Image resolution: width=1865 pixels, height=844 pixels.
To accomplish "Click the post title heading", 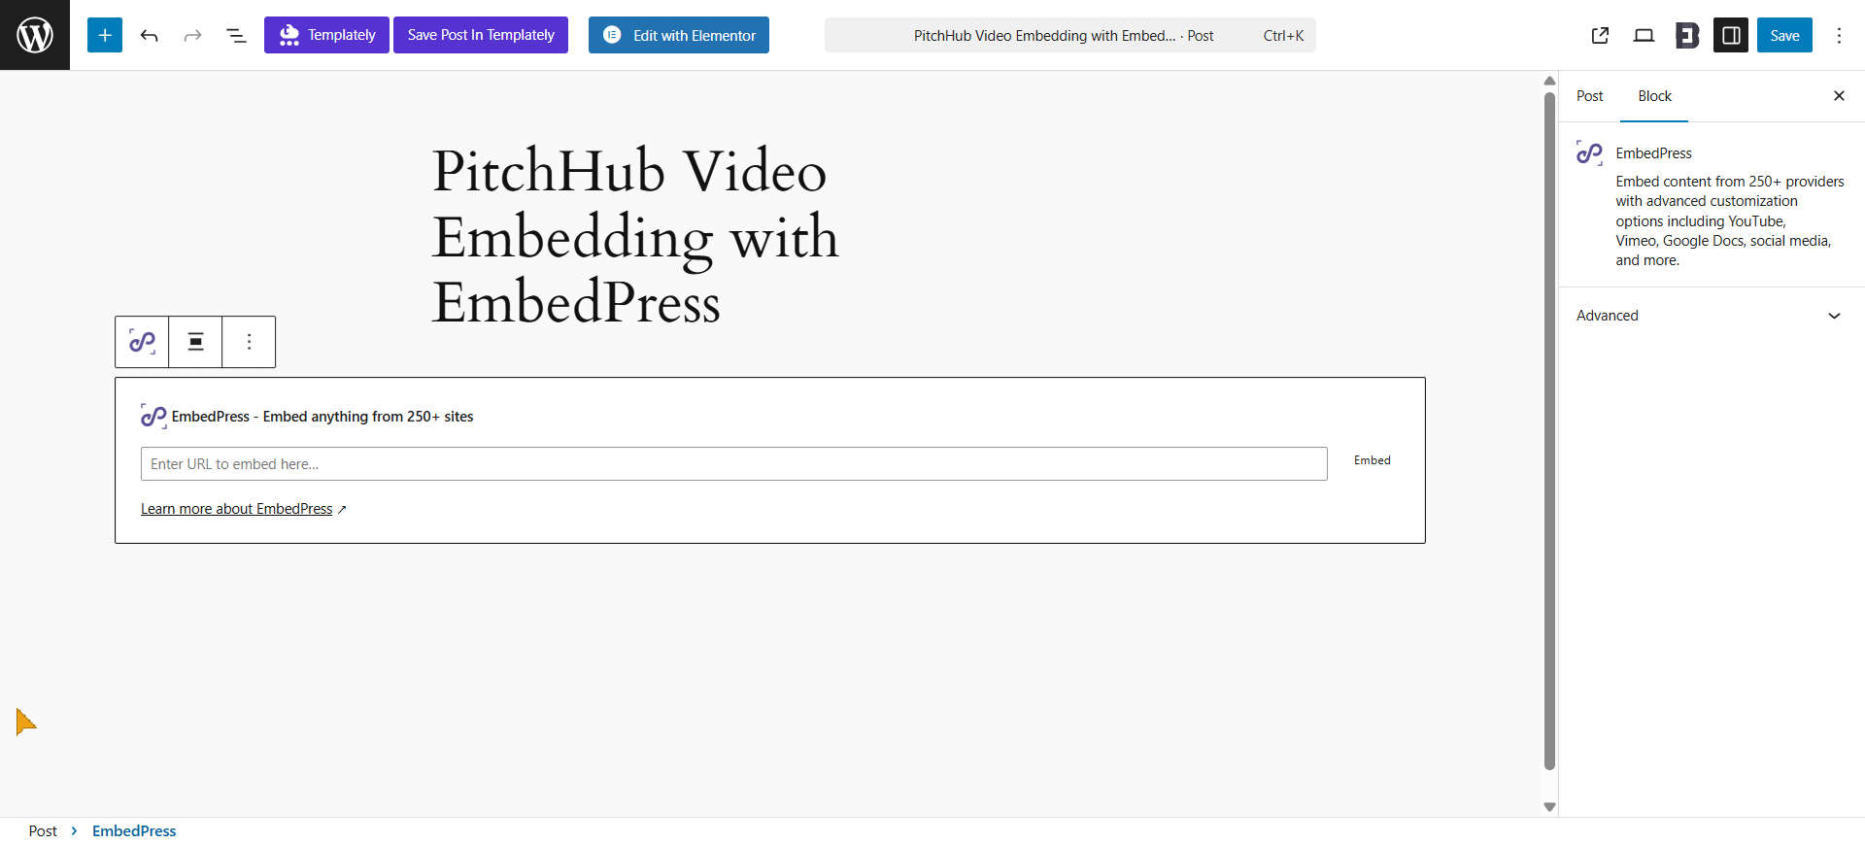I will (635, 236).
